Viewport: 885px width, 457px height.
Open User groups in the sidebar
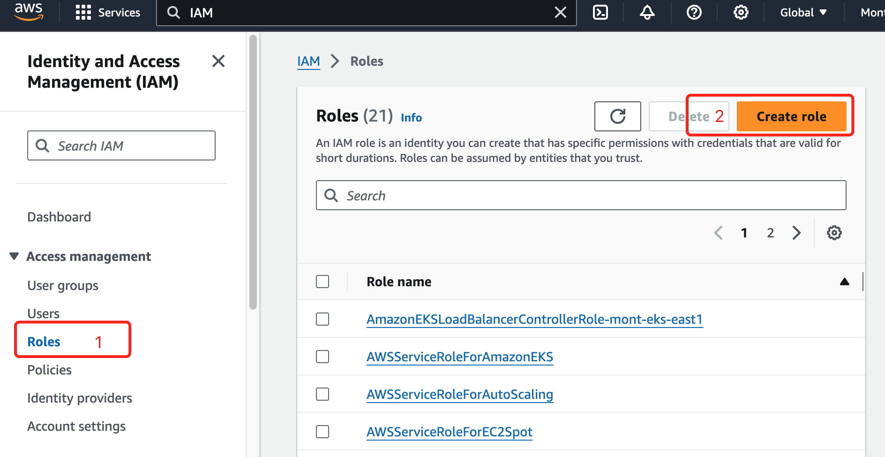(x=63, y=285)
